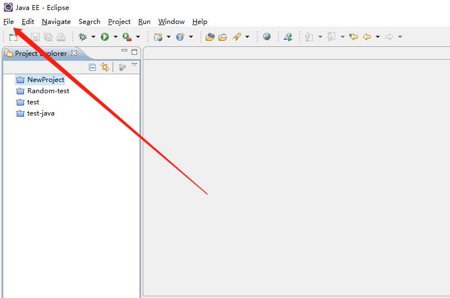Maximize the Project Explorer view
The image size is (450, 298).
coord(134,52)
